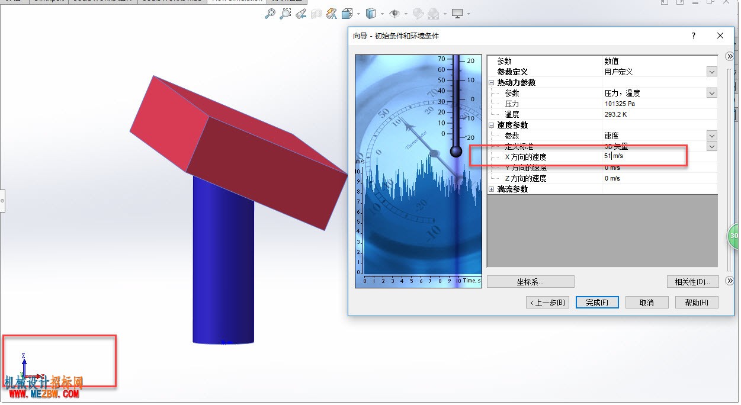Screen dimensions: 741x405
Task: Click the upper double-chevron expand button
Action: 730,56
